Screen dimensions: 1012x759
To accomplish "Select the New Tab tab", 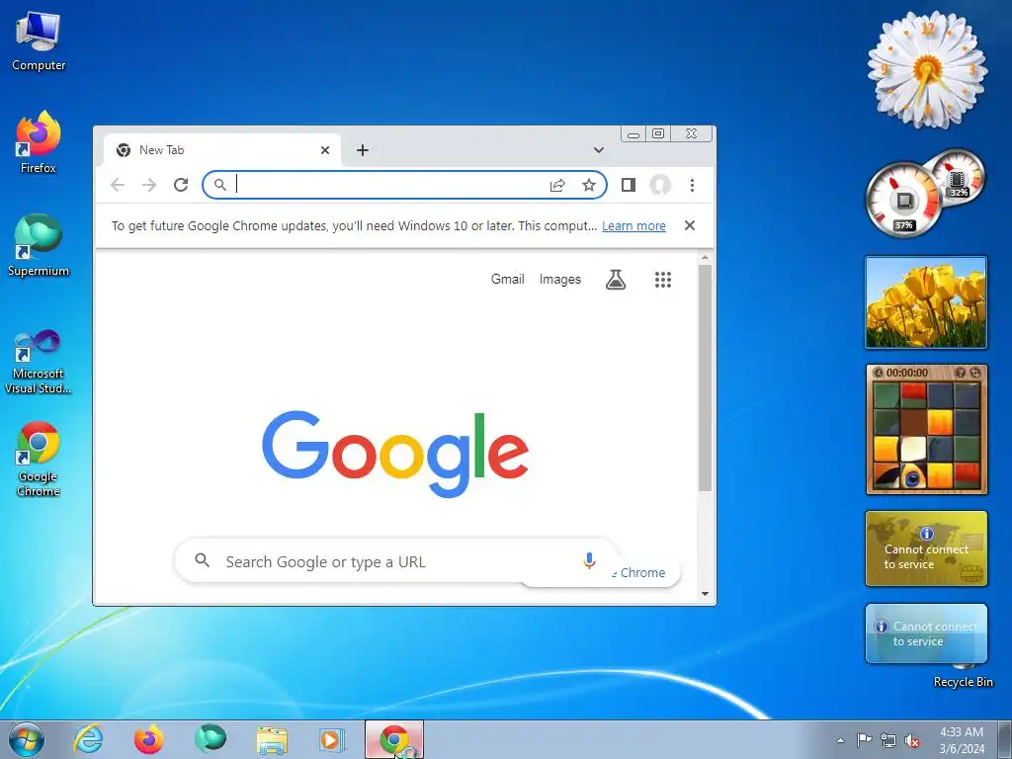I will pyautogui.click(x=222, y=150).
